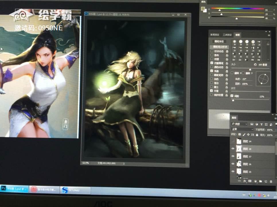
Task: Show hidden layer 图层 14
Action: pos(233,141)
